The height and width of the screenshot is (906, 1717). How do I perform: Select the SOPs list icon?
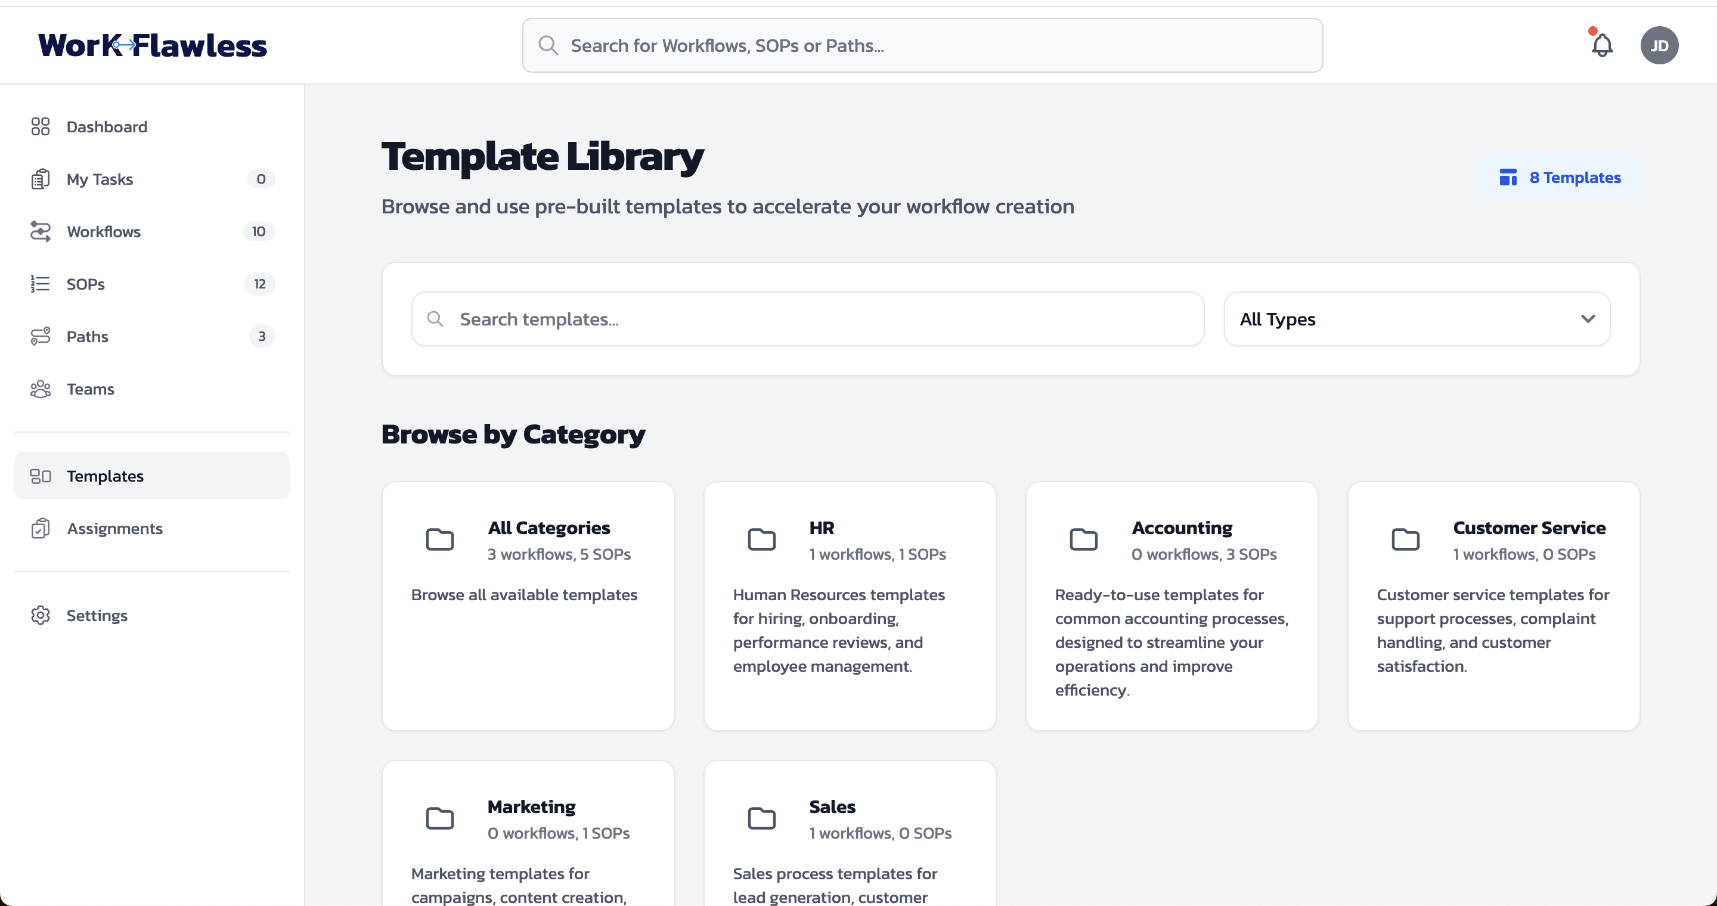coord(41,283)
